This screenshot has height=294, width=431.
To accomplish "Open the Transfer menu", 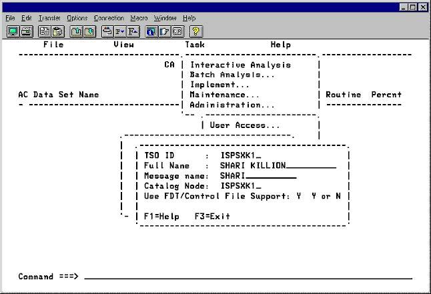I will (x=49, y=18).
